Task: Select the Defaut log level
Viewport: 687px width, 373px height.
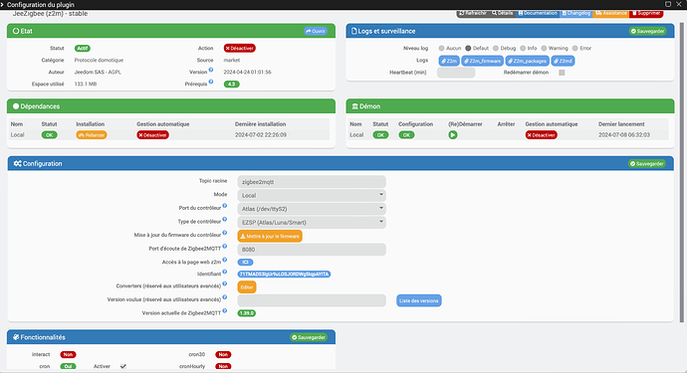Action: [468, 48]
